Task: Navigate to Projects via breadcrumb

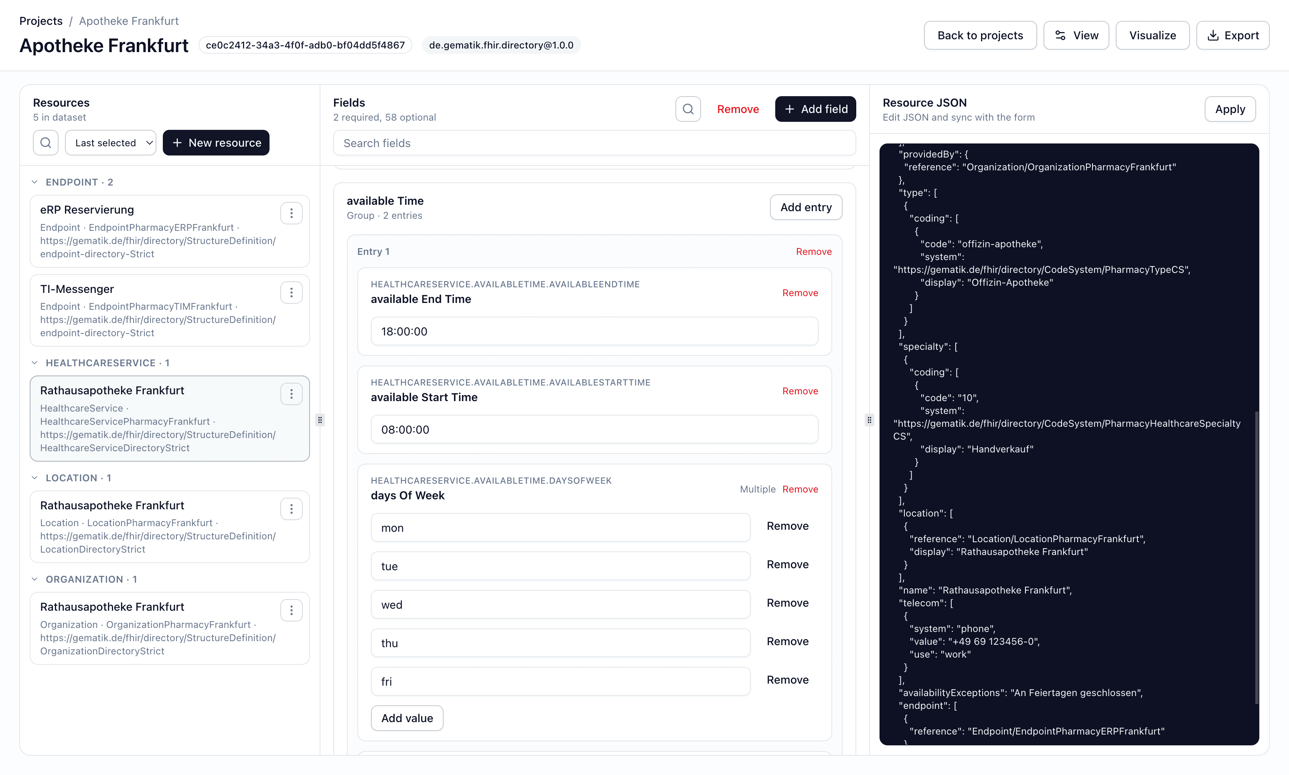Action: (x=41, y=21)
